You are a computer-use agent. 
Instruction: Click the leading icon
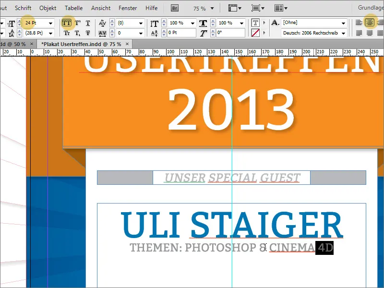pos(11,33)
